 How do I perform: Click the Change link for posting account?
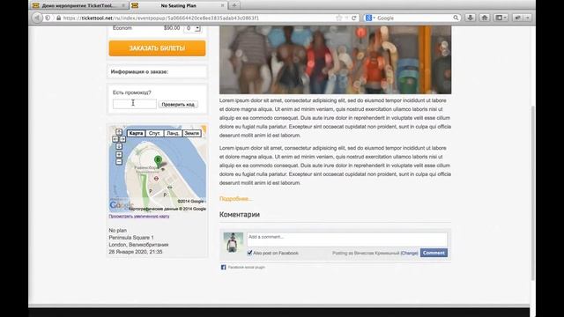(x=409, y=253)
